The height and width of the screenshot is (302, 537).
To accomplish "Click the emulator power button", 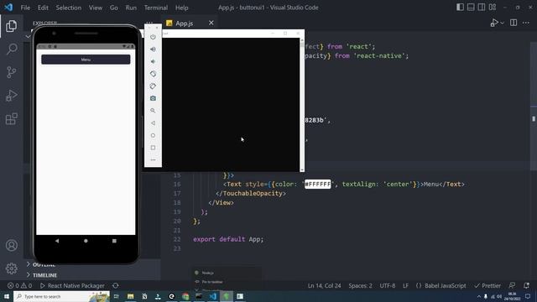I will (x=153, y=37).
